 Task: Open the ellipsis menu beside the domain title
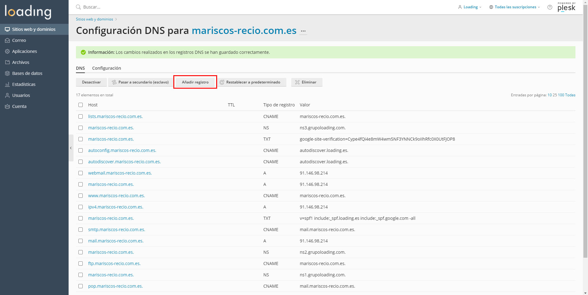click(303, 31)
